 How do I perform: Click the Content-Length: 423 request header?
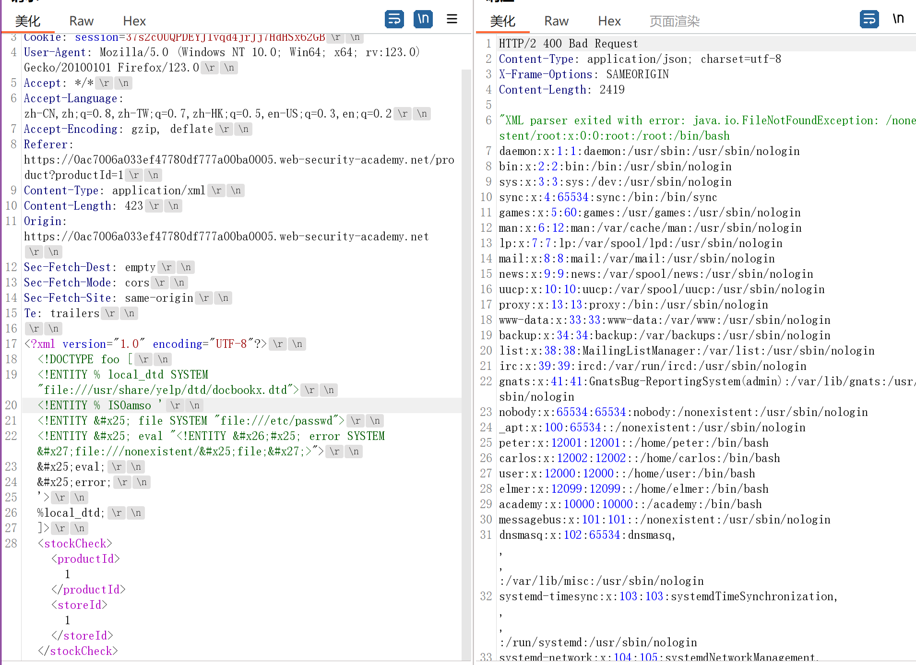pyautogui.click(x=83, y=206)
